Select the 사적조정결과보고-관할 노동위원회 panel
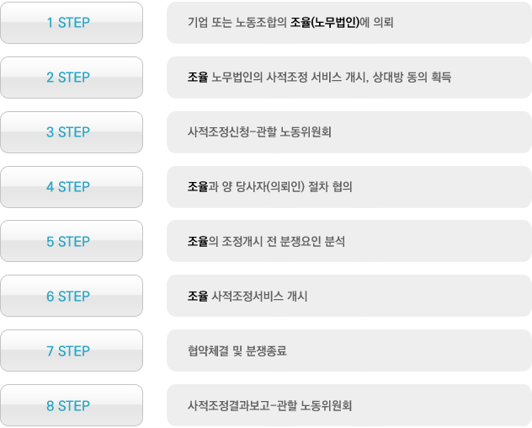This screenshot has width=532, height=428. coord(349,405)
